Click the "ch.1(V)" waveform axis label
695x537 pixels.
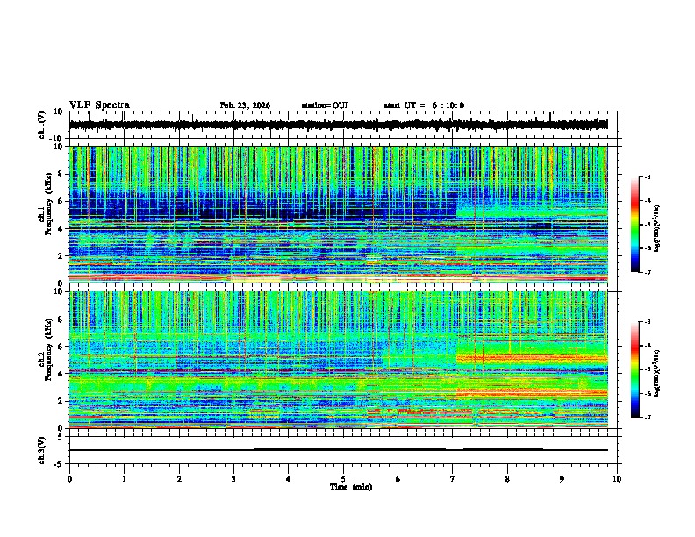(42, 125)
